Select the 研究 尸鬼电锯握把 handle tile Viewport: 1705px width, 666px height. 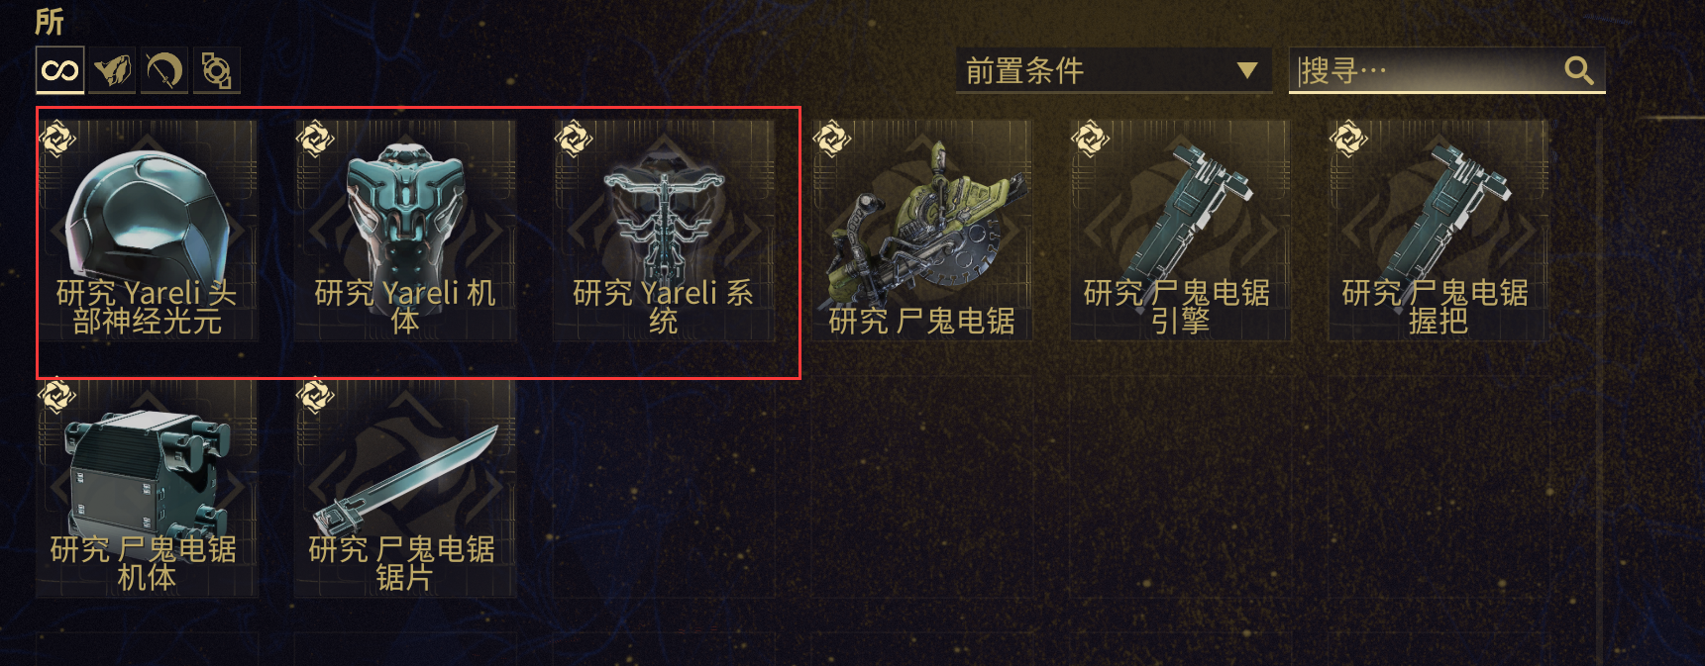(x=1438, y=231)
